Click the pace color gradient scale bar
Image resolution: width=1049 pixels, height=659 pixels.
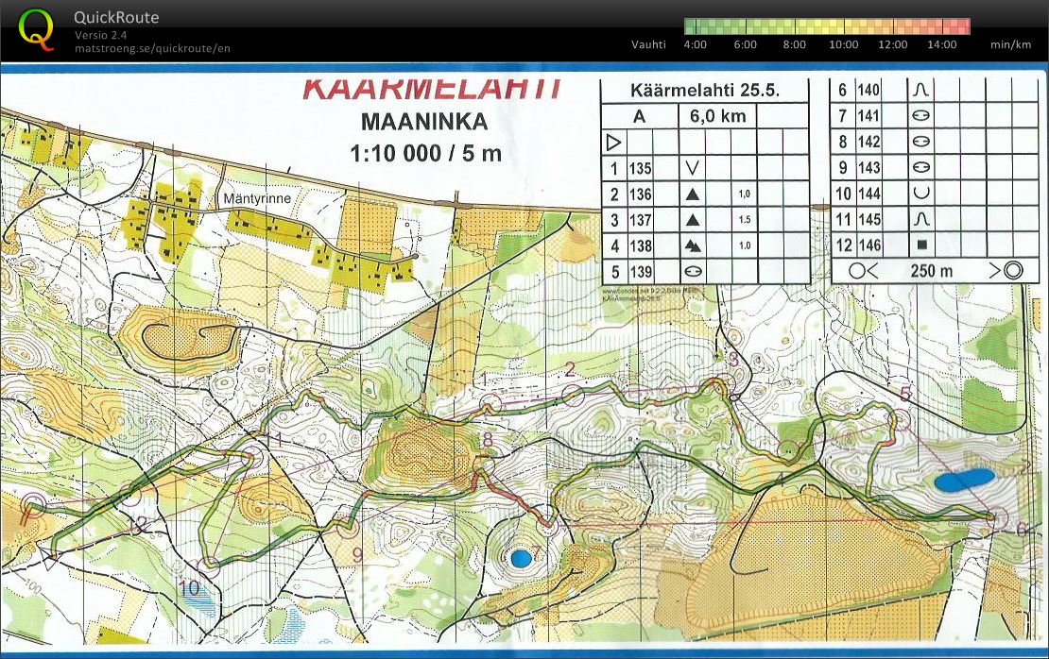(826, 26)
